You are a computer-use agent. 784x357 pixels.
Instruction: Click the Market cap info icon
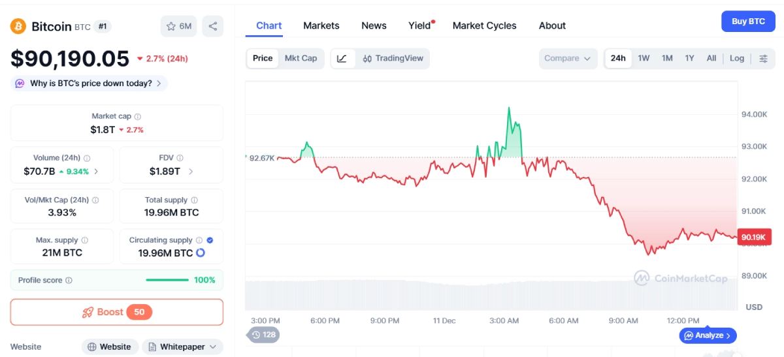point(138,116)
